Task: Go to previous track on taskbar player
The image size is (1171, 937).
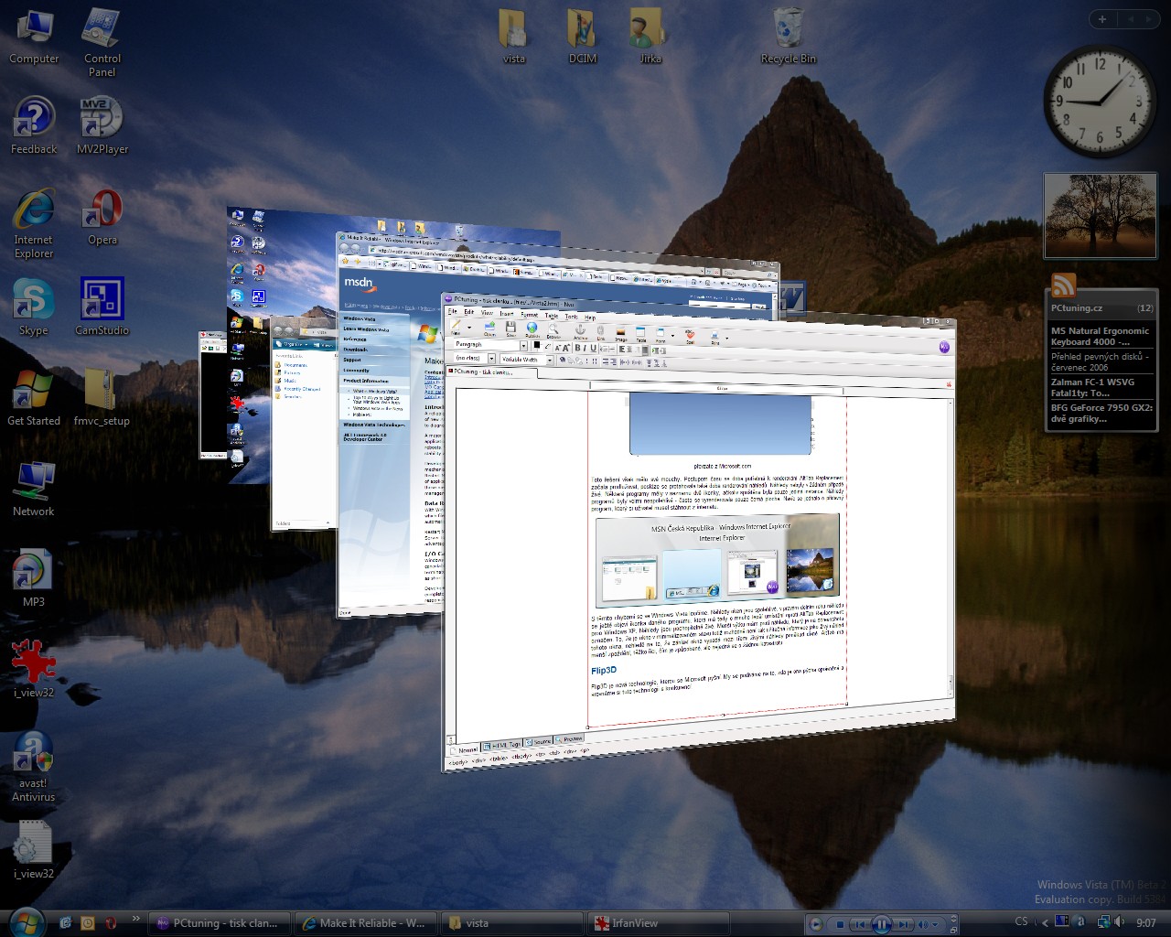Action: (x=860, y=924)
